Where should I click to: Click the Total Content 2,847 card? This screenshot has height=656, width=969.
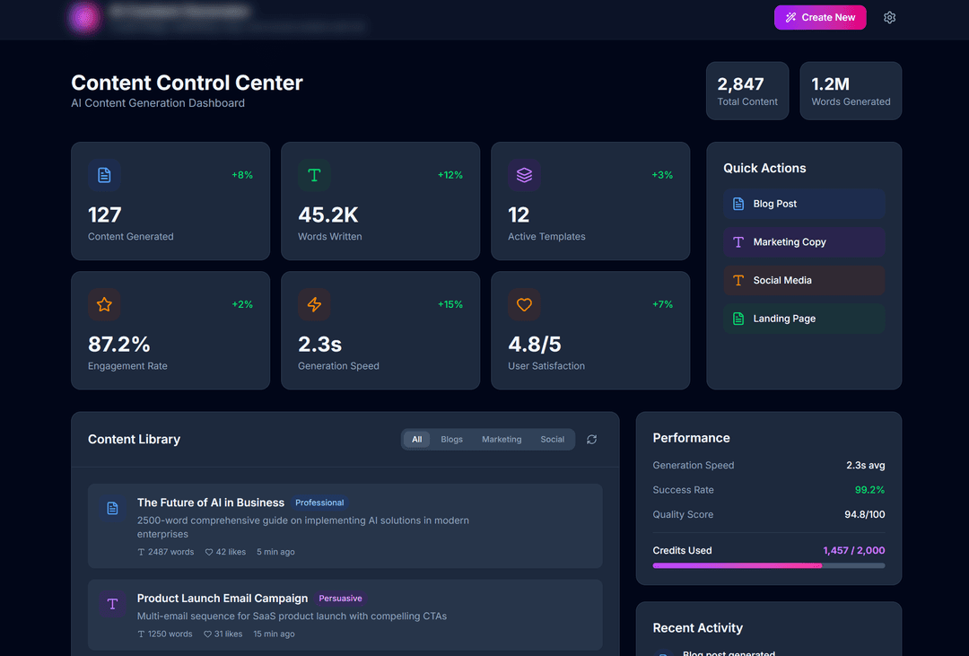tap(747, 91)
